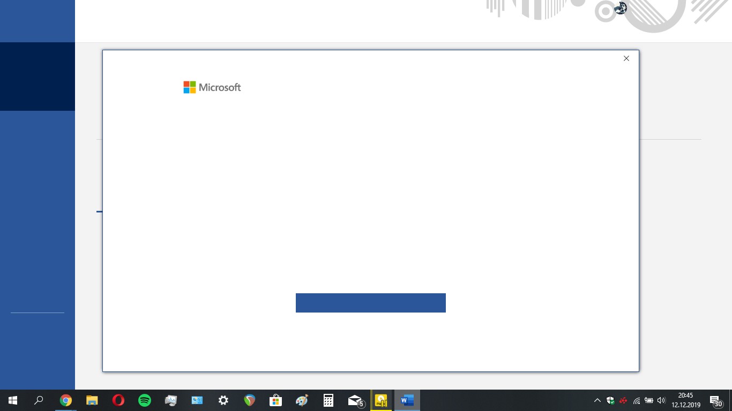The image size is (732, 411).
Task: Launch Google Chrome from the taskbar
Action: tap(65, 400)
